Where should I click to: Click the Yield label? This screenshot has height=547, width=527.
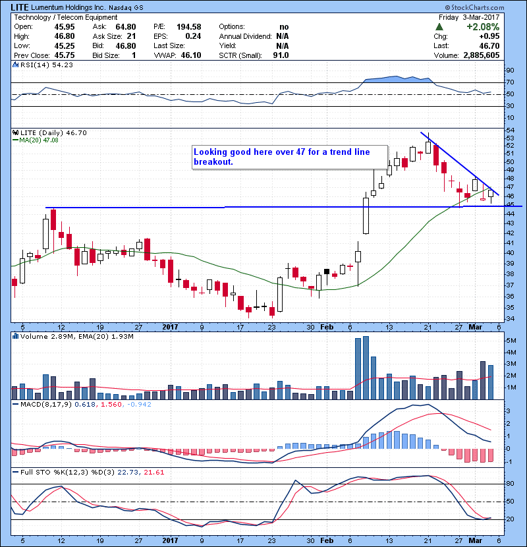pyautogui.click(x=228, y=45)
